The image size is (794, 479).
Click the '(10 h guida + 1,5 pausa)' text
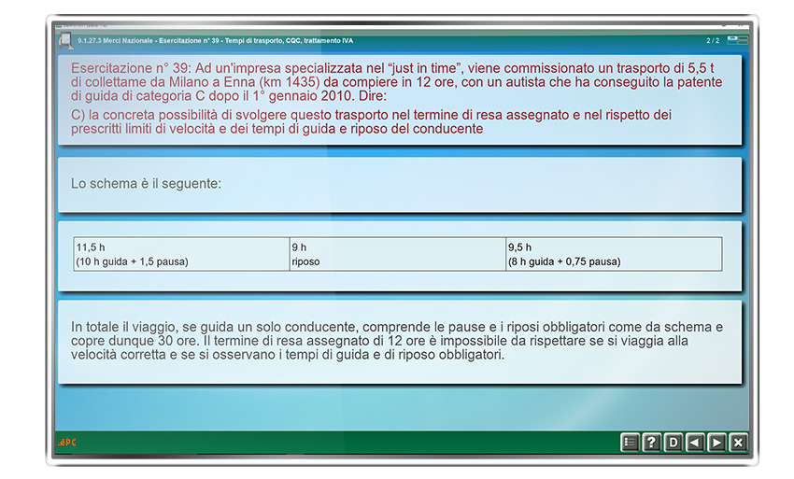point(132,261)
